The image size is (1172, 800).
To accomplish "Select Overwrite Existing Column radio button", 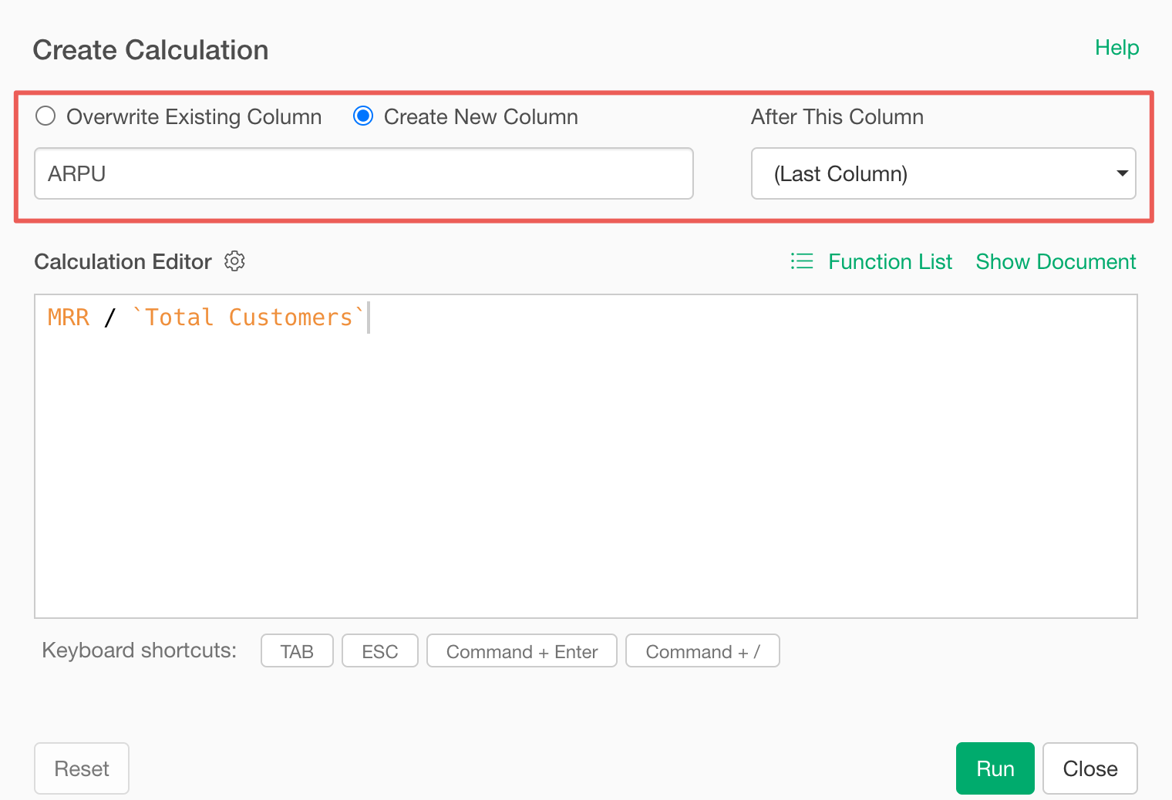I will click(x=45, y=116).
